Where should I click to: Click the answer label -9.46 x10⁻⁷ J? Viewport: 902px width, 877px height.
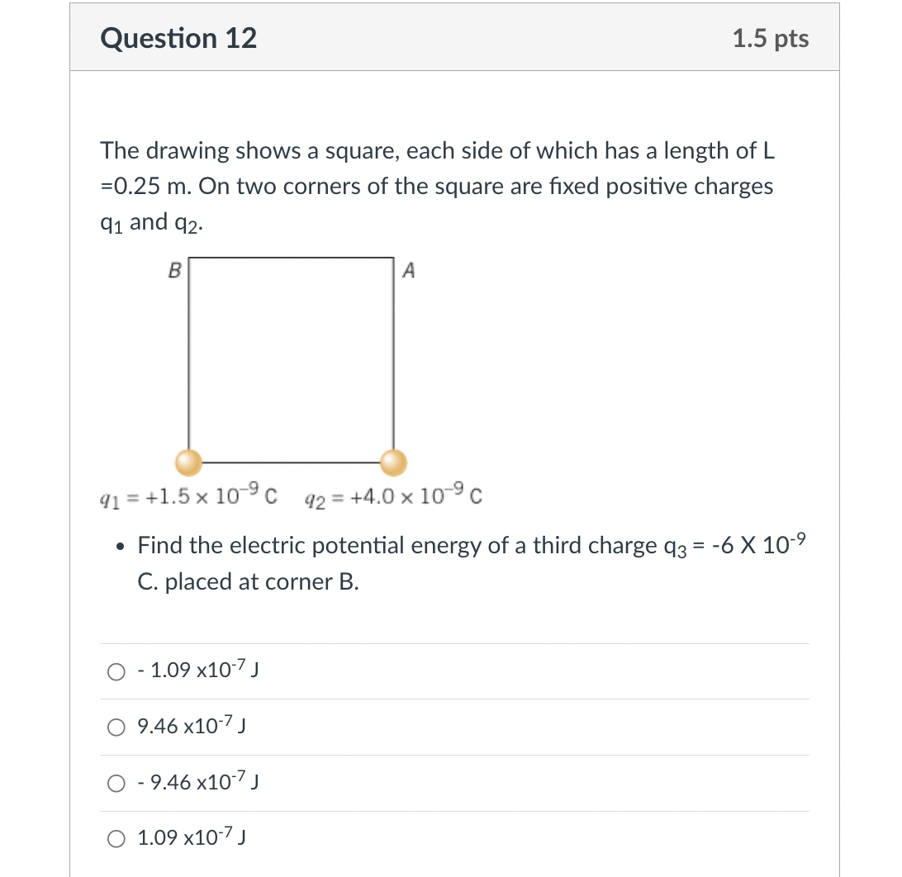198,781
